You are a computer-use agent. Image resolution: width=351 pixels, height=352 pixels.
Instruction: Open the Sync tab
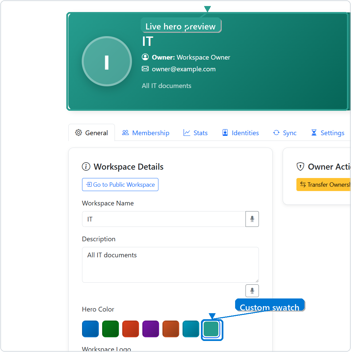pyautogui.click(x=285, y=133)
